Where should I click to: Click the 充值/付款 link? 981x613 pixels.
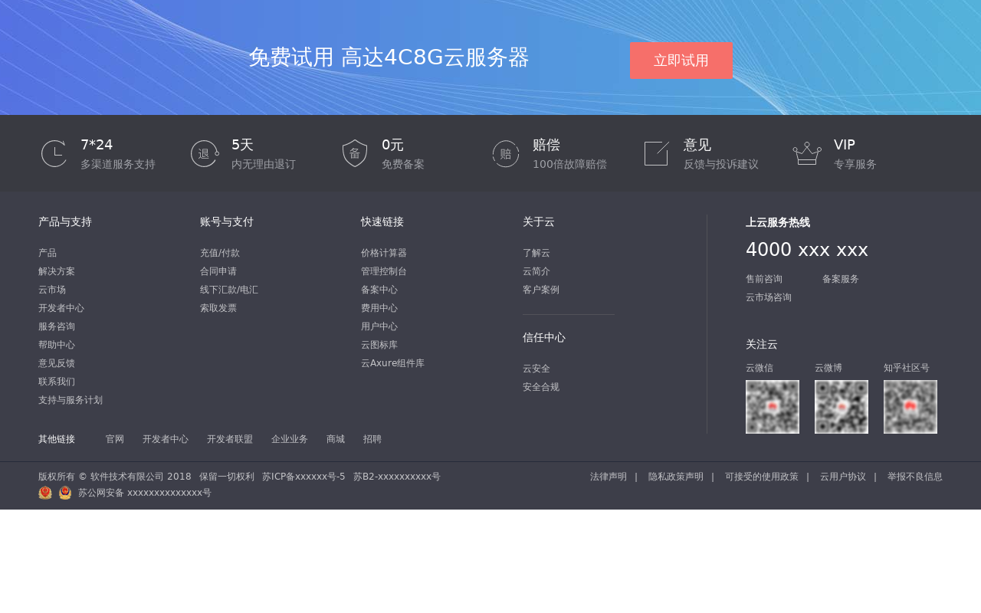219,252
